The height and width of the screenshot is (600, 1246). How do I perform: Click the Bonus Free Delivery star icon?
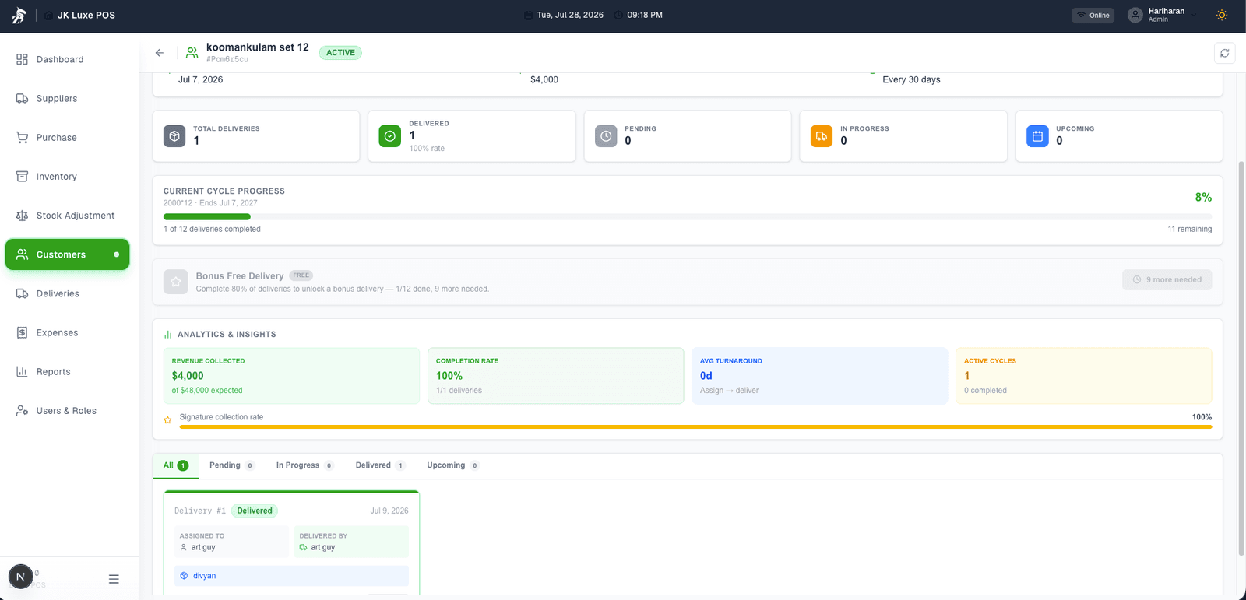click(x=176, y=282)
